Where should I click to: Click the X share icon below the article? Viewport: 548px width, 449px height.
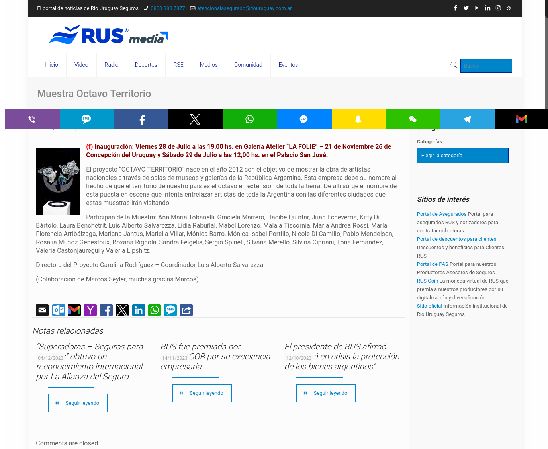click(x=122, y=310)
